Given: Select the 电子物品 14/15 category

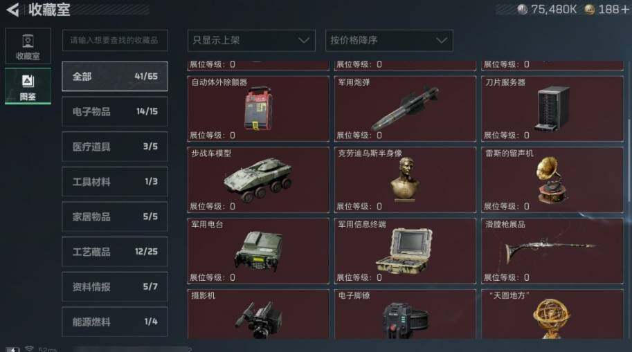Looking at the screenshot, I should (x=115, y=111).
